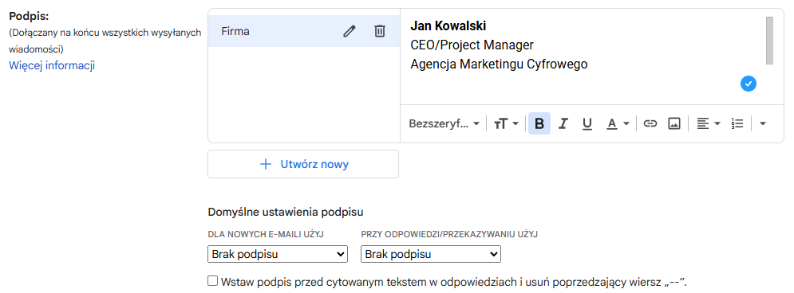
Task: Delete the Firma signature with trash icon
Action: 379,31
